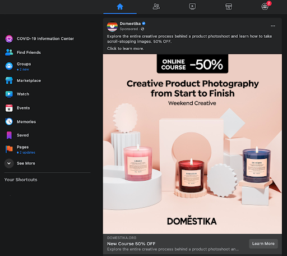The width and height of the screenshot is (287, 256).
Task: Click the '2 new' label under Groups
Action: pos(23,70)
